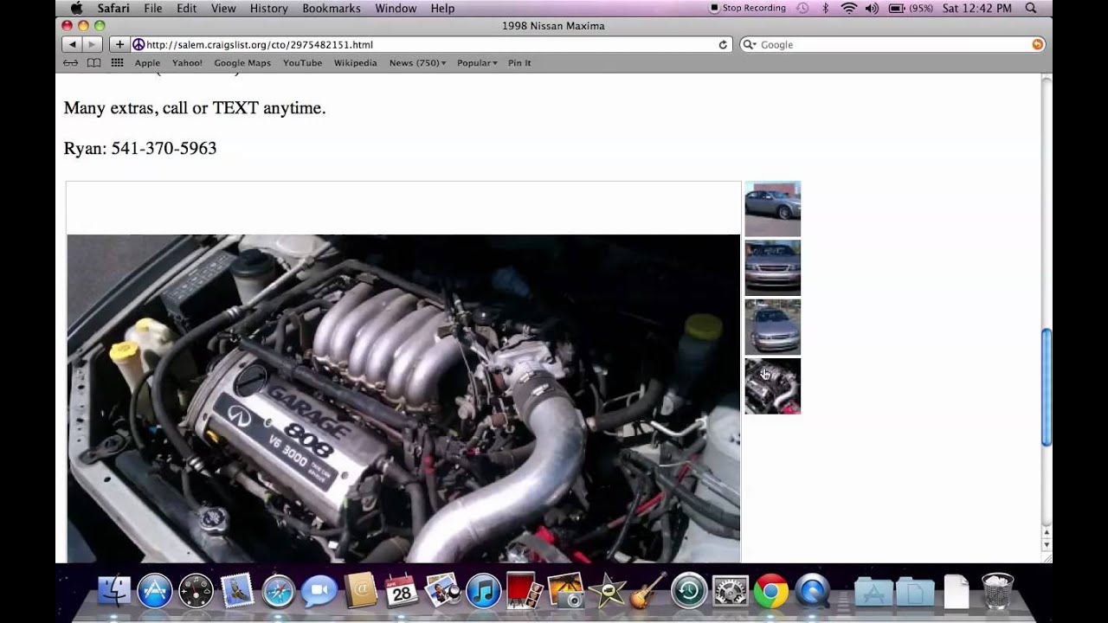Launch Google Chrome from the dock

[770, 592]
